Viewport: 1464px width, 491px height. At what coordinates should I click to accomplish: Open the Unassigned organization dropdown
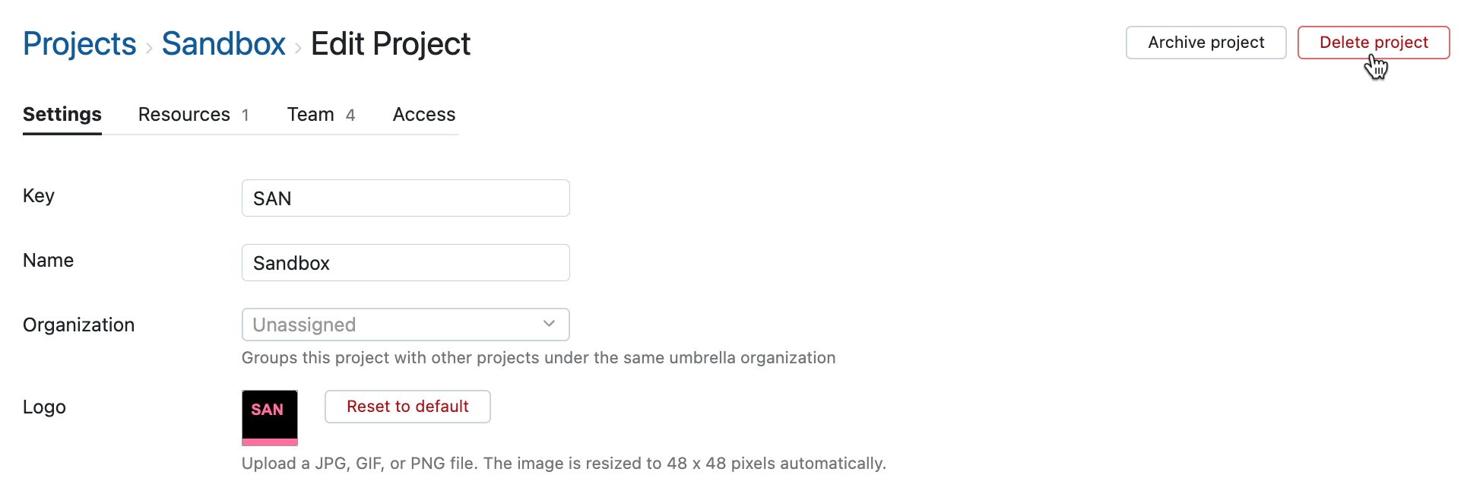(x=404, y=325)
